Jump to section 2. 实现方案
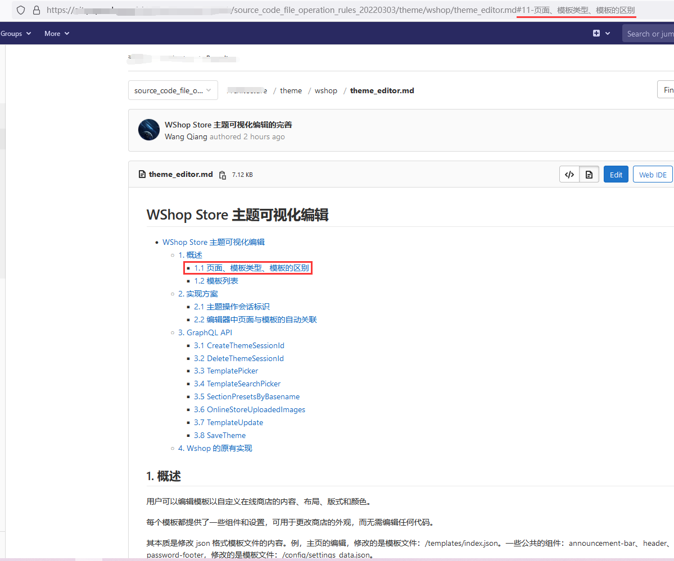 [x=198, y=294]
